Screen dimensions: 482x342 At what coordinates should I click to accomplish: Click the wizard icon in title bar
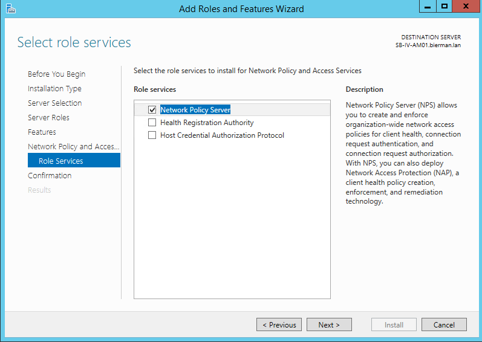coord(10,8)
